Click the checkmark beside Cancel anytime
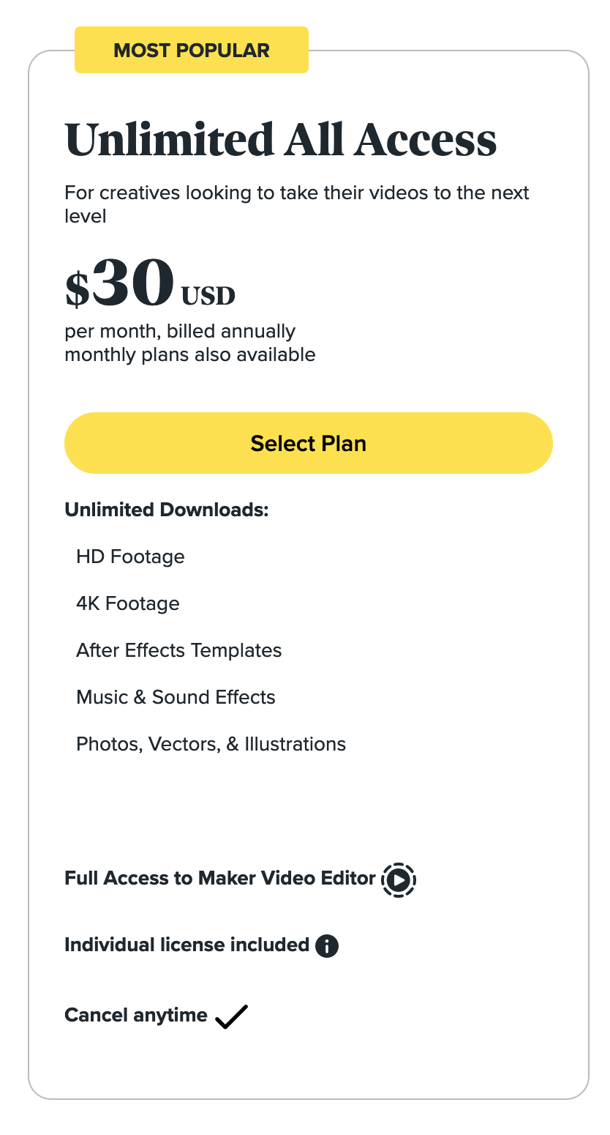This screenshot has width=610, height=1135. [x=232, y=1016]
